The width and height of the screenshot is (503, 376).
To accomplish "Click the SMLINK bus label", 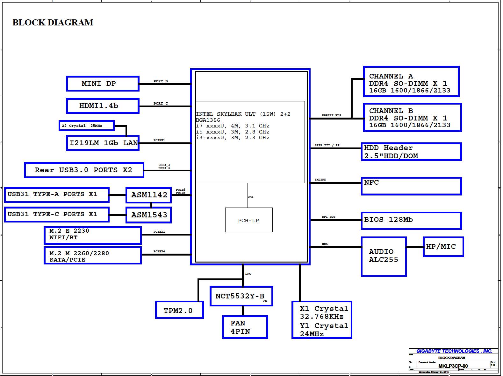I will 320,180.
